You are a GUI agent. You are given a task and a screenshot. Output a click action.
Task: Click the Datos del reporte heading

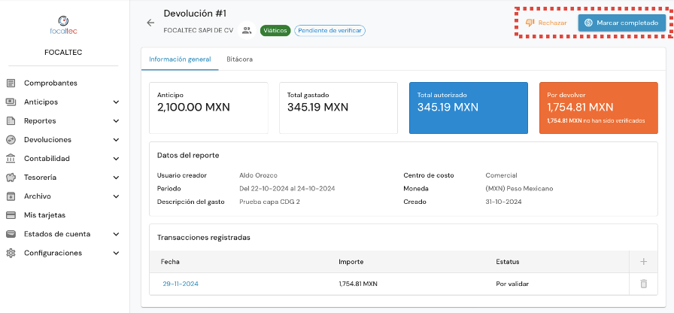pyautogui.click(x=188, y=155)
